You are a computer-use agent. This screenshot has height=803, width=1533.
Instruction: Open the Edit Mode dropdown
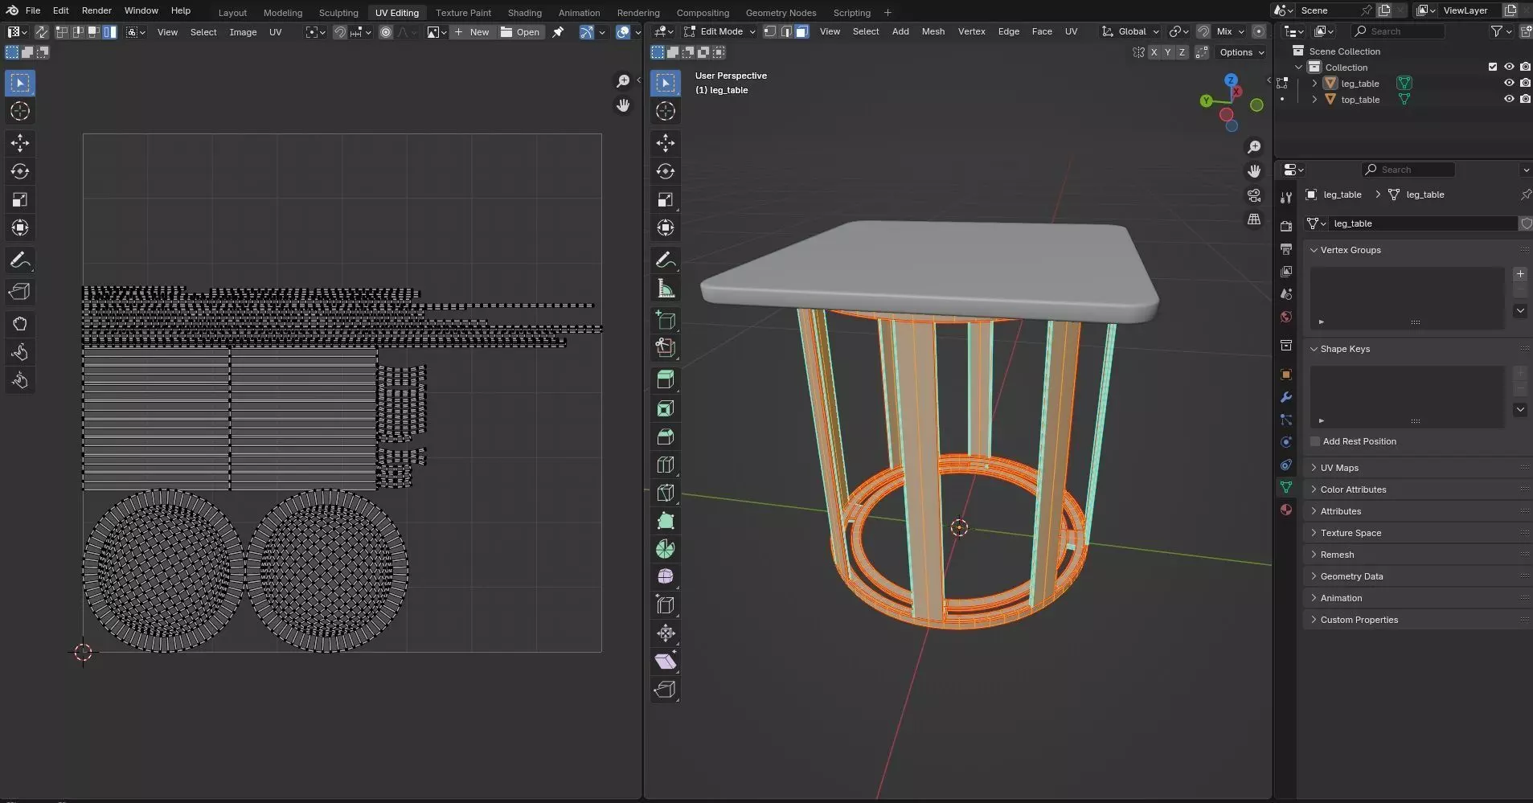[719, 31]
